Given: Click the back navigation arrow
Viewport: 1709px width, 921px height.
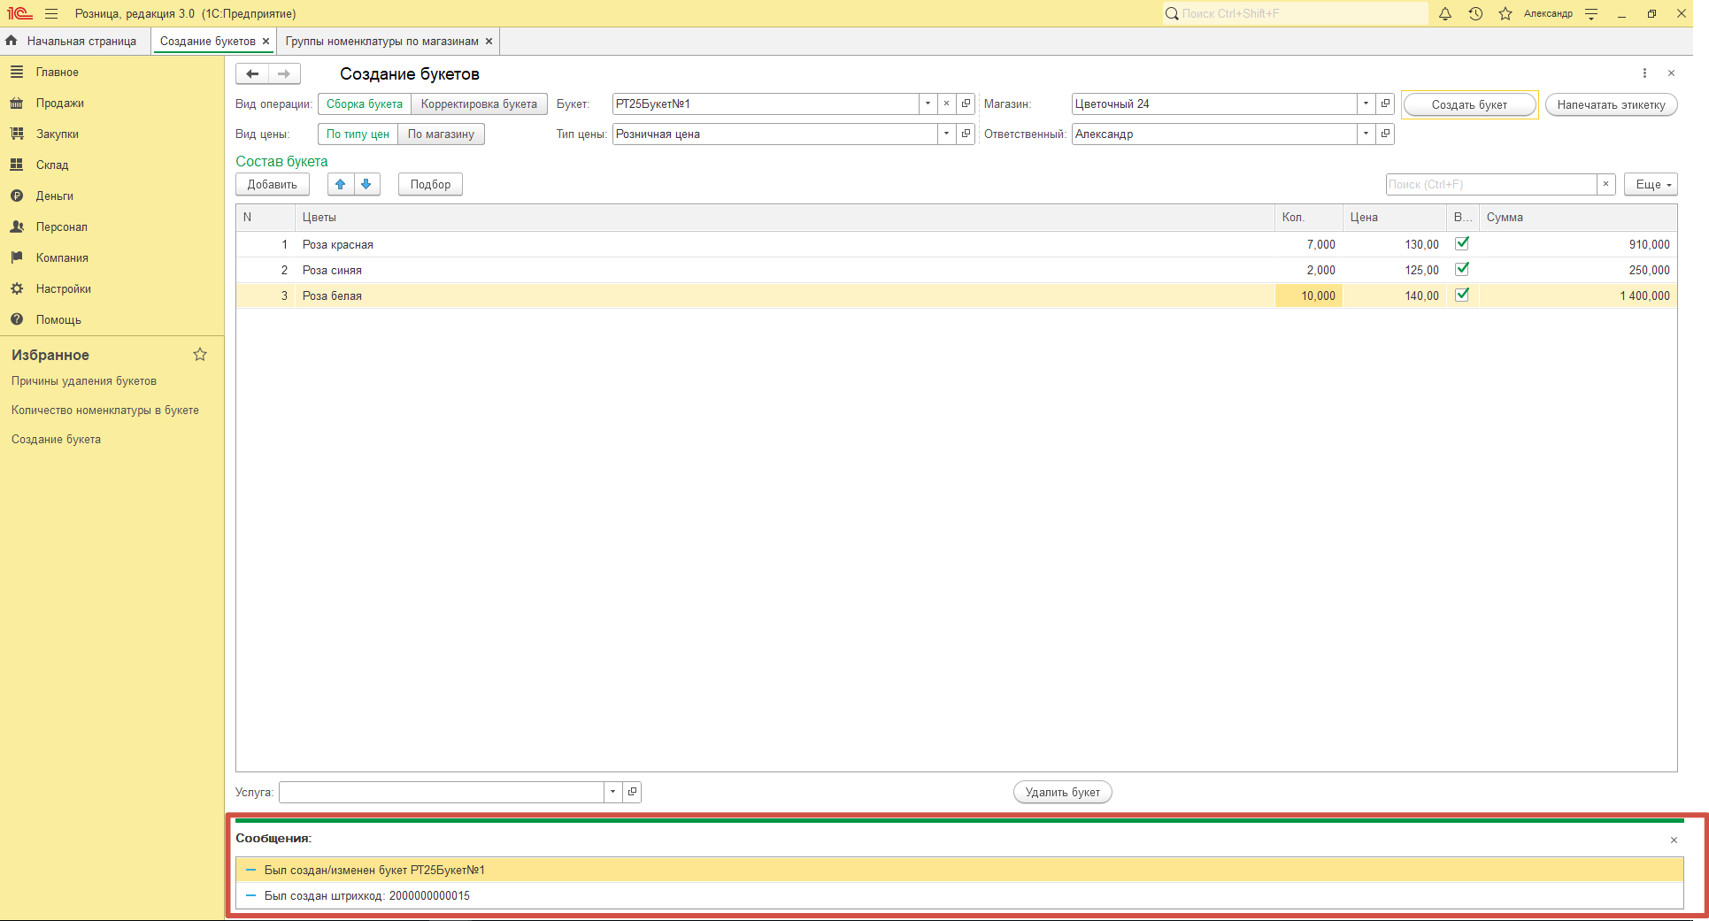Looking at the screenshot, I should pyautogui.click(x=252, y=73).
